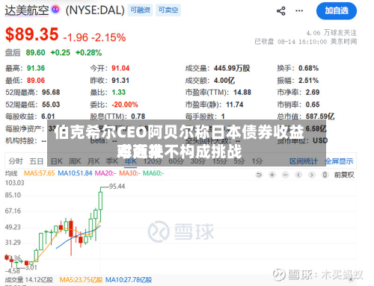Viewport: 374px width, 286px height.
Task: Click the 成交额 value 4.00亿
Action: [224, 81]
